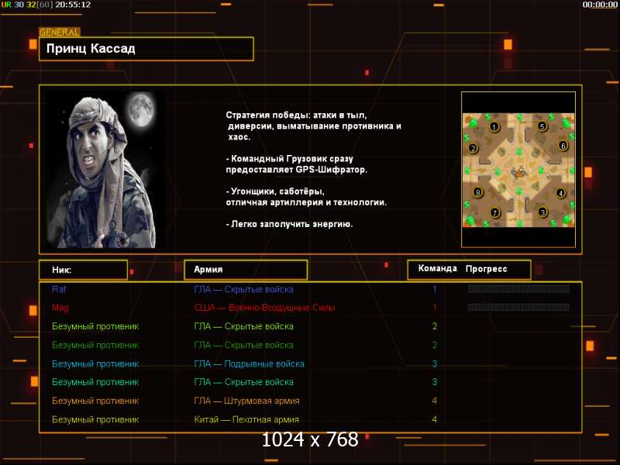Viewport: 620px width, 465px height.
Task: Click the "Армия" column header
Action: (246, 270)
